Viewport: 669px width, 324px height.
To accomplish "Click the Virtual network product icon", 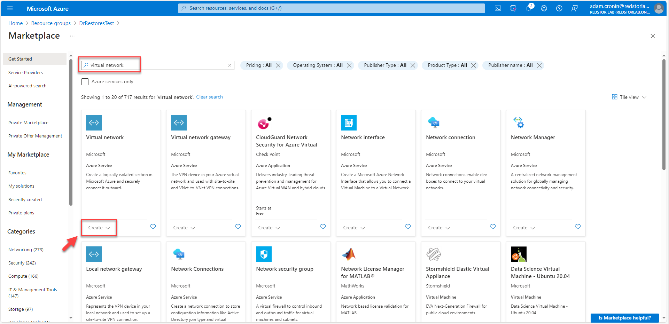I will pyautogui.click(x=94, y=123).
